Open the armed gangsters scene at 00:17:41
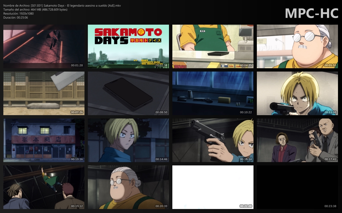Viewport: 342px width, 213px height. pos(297,140)
